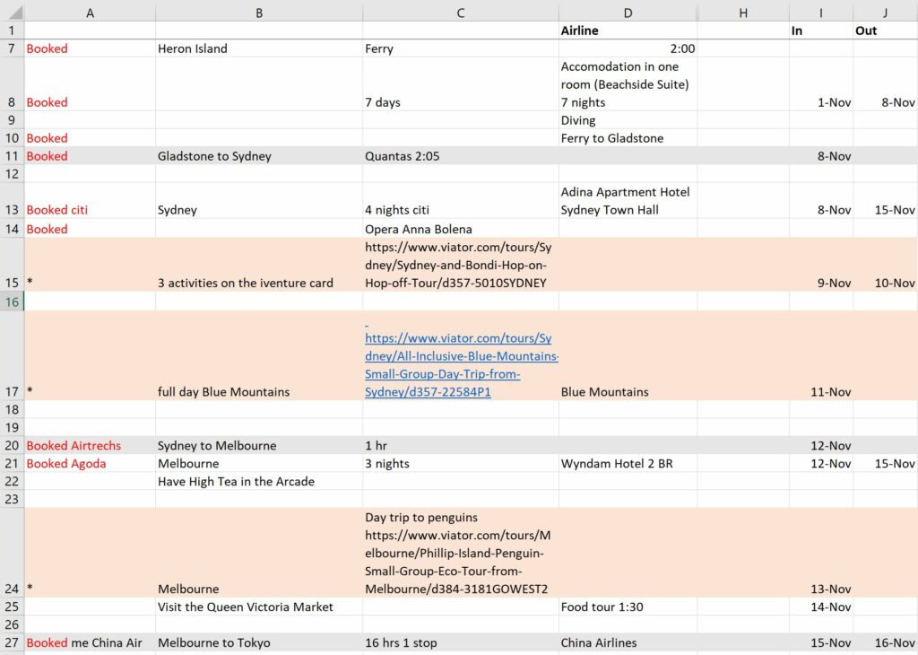This screenshot has height=655, width=918.
Task: Select the 'Quantas 2:05' cell
Action: click(x=460, y=156)
